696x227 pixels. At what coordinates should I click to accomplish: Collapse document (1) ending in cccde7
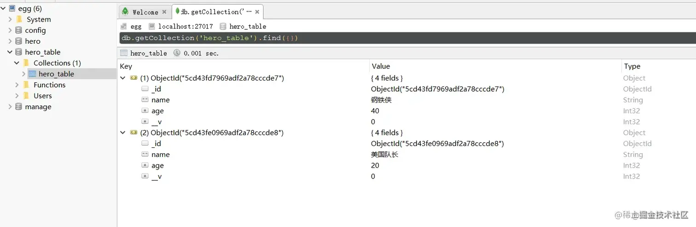pos(123,78)
